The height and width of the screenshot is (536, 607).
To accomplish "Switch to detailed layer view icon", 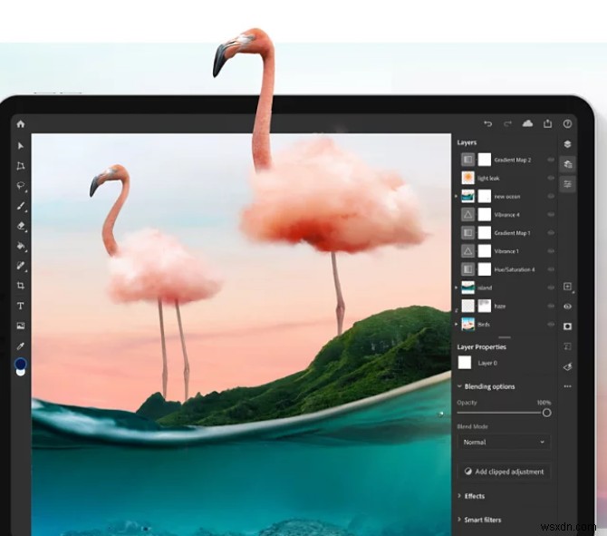I will [x=567, y=164].
